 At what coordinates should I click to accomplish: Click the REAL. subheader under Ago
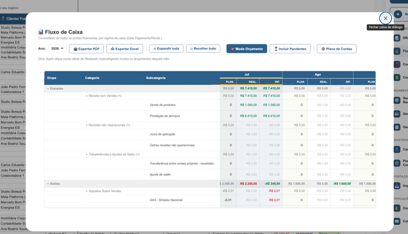319,82
